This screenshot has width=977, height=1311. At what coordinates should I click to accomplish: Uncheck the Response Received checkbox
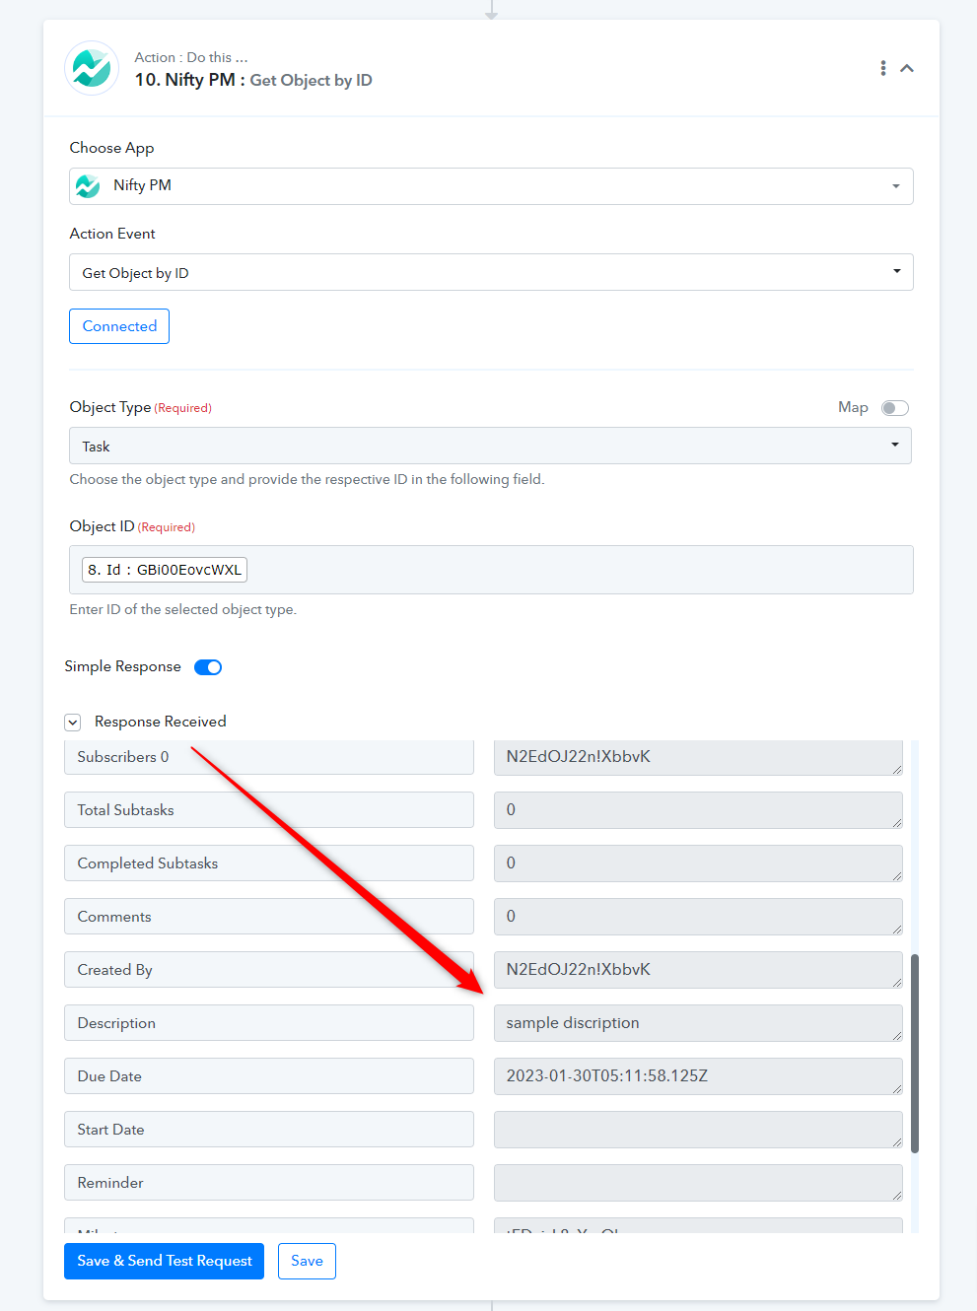click(x=73, y=723)
